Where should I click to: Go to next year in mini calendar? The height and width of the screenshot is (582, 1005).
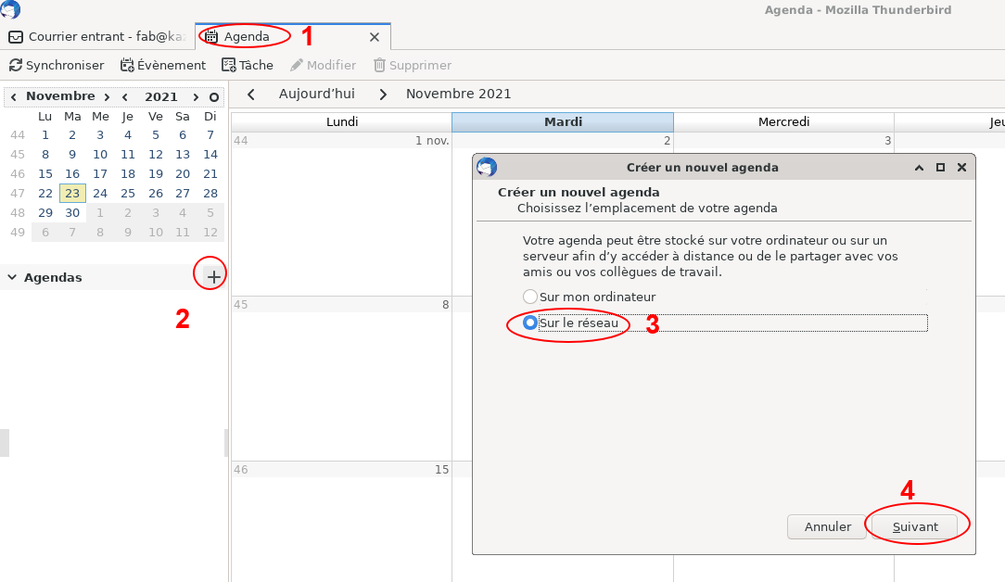pyautogui.click(x=196, y=96)
